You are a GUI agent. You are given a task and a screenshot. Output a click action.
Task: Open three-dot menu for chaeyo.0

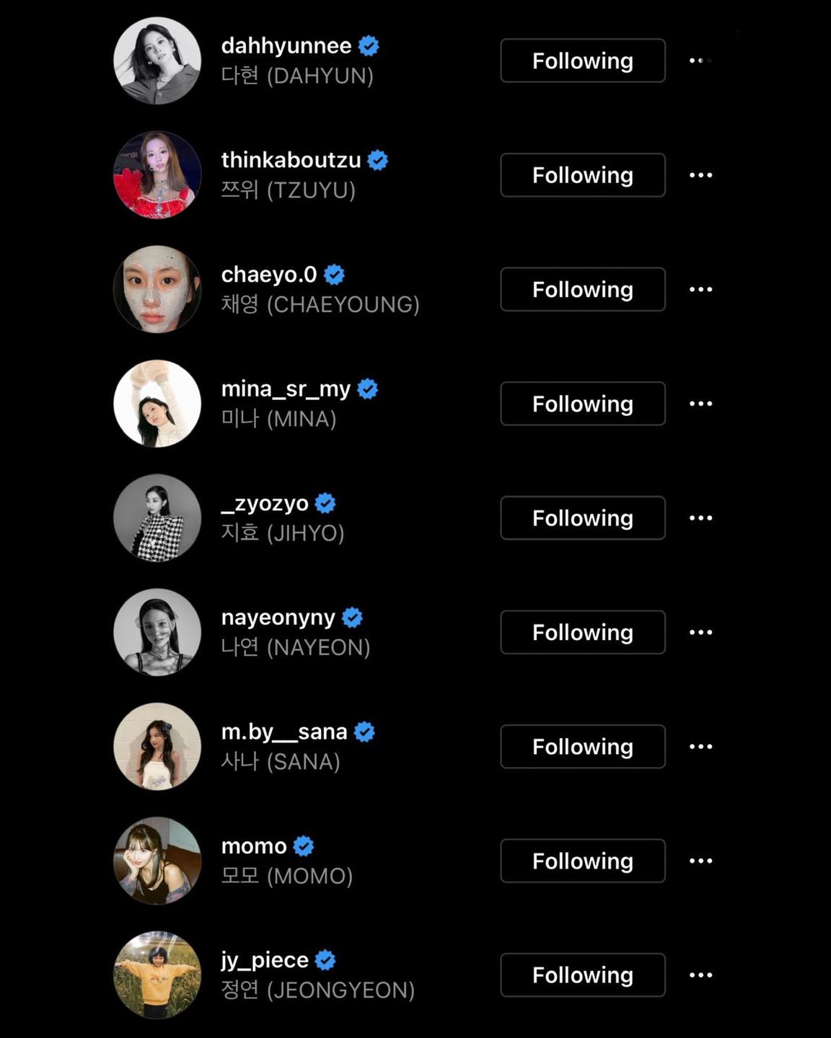(x=700, y=289)
